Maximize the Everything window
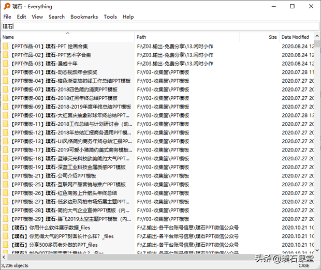This screenshot has width=321, height=270. coord(292,6)
